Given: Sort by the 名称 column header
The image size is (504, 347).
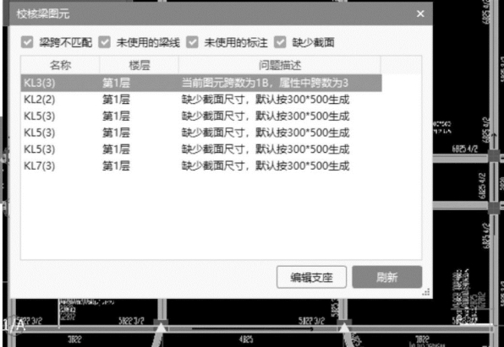Looking at the screenshot, I should 60,65.
